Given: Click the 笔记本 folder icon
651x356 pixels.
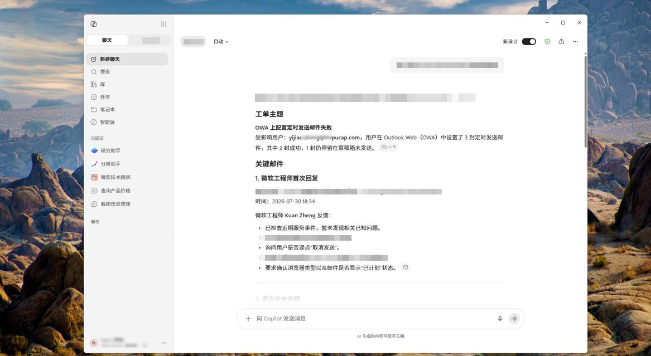Looking at the screenshot, I should pyautogui.click(x=94, y=109).
